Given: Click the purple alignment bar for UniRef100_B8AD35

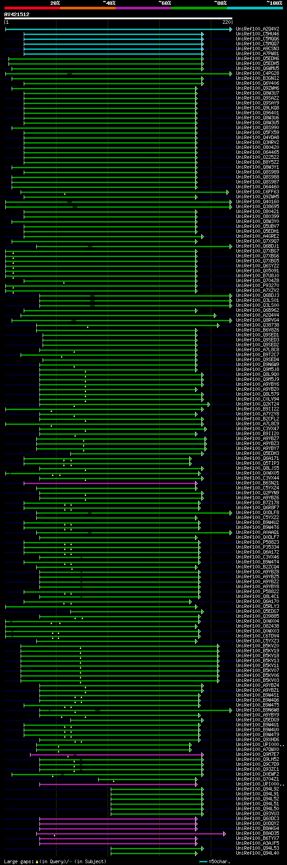Looking at the screenshot, I should tap(131, 834).
